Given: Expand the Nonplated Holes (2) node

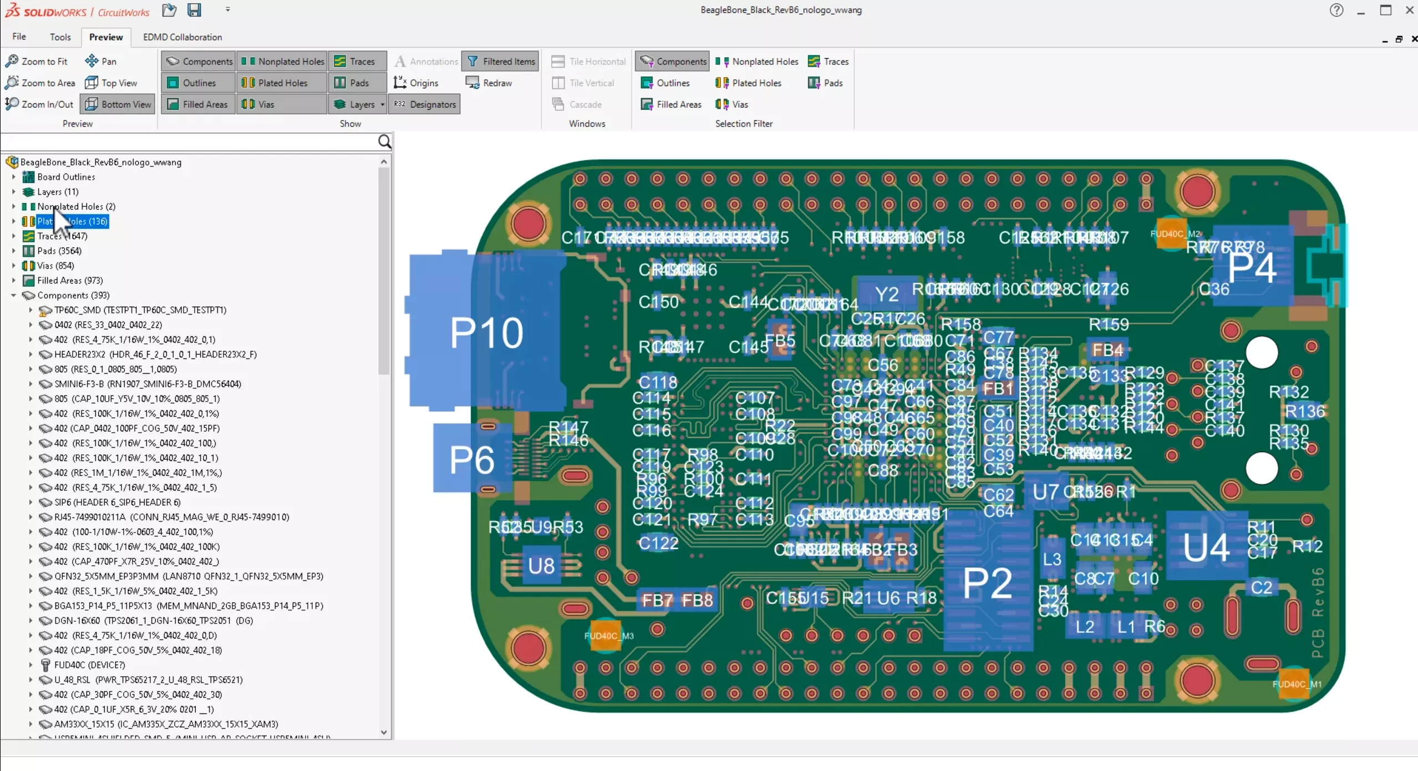Looking at the screenshot, I should pos(13,206).
